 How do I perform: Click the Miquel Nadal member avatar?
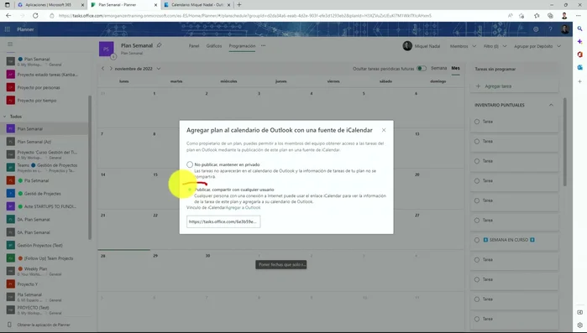[407, 46]
